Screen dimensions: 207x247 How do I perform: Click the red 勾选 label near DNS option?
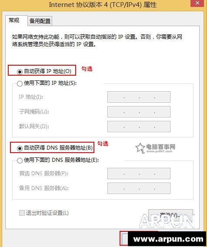[103, 144]
